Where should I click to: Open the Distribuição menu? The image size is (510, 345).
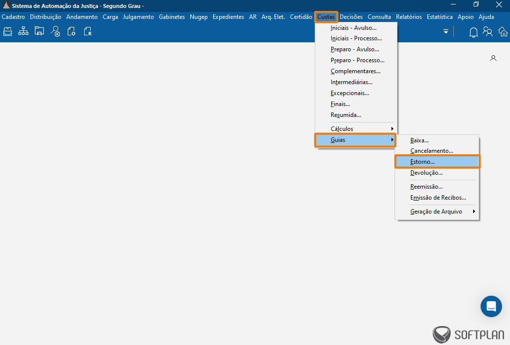pos(45,17)
